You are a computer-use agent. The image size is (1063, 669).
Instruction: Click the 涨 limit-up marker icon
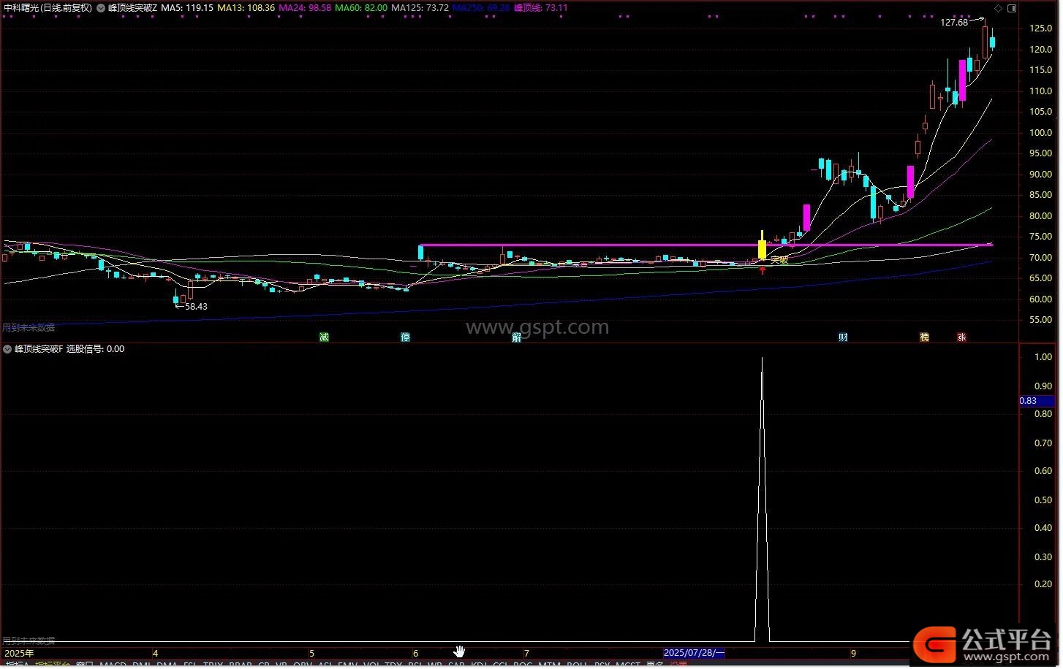tap(961, 337)
